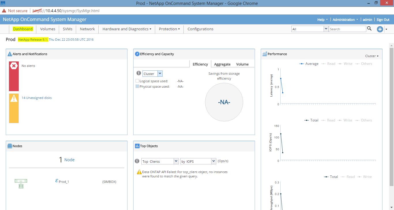Click the info icon beside the Cluster selector
The width and height of the screenshot is (394, 210).
138,73
